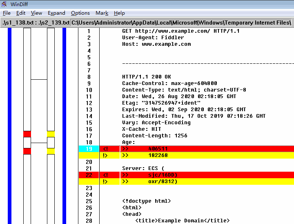The width and height of the screenshot is (294, 224).
Task: Select the yellow line oxr/8312)
Action: click(207, 181)
